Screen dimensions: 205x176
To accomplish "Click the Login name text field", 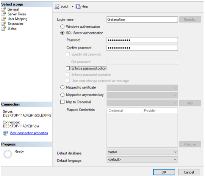I will 142,19.
